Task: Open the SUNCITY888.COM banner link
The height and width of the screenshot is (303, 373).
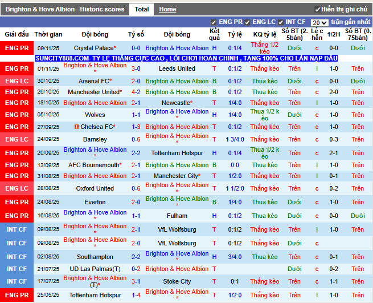Action: pyautogui.click(x=186, y=58)
